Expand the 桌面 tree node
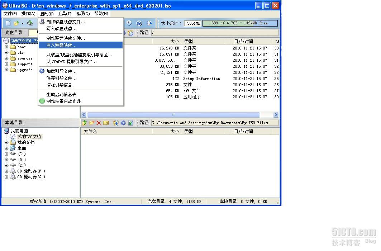The height and width of the screenshot is (251, 381). coord(6,148)
